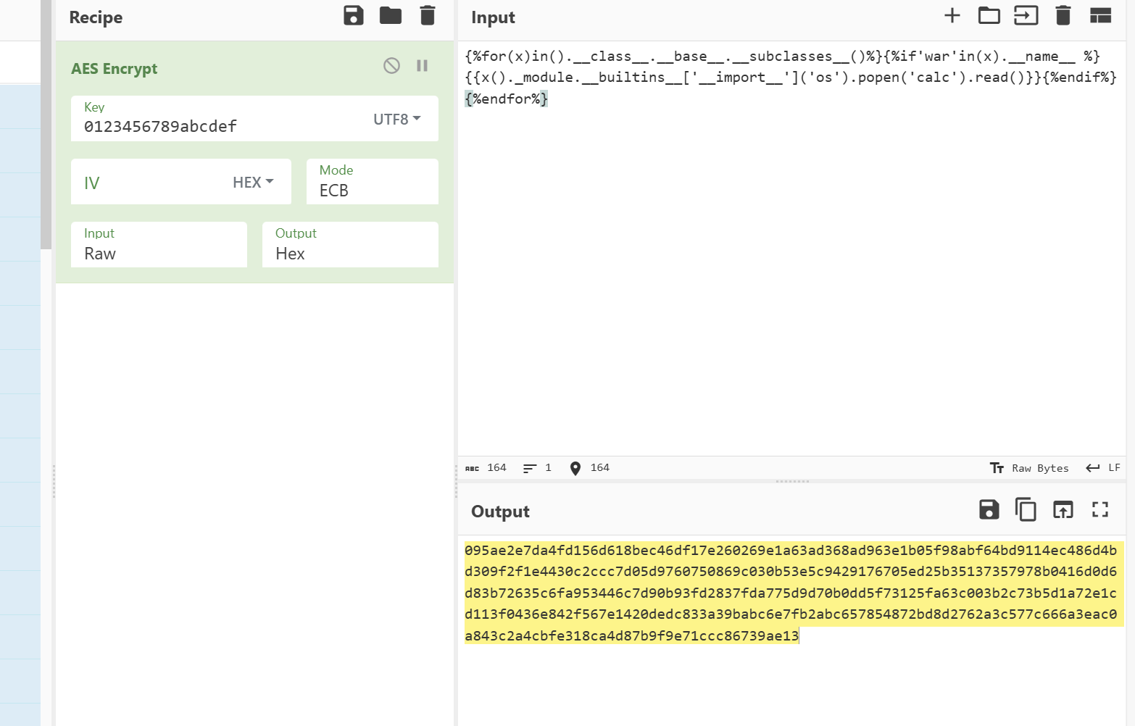The height and width of the screenshot is (726, 1135).
Task: Copy raw output to clipboard
Action: (1026, 509)
